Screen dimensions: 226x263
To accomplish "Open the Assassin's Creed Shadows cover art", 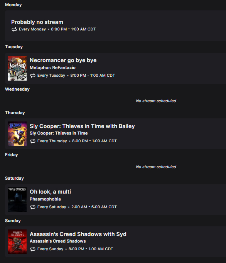I will click(17, 242).
